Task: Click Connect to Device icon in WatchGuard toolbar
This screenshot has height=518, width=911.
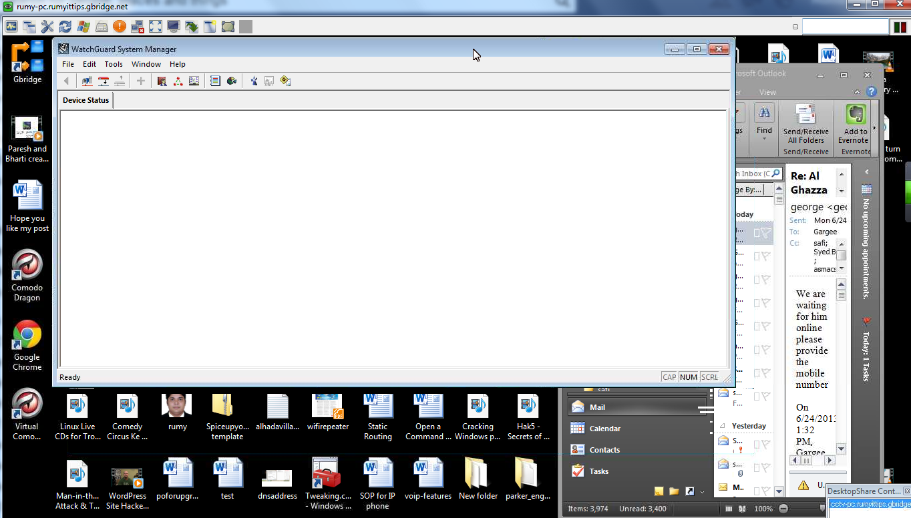Action: (87, 81)
